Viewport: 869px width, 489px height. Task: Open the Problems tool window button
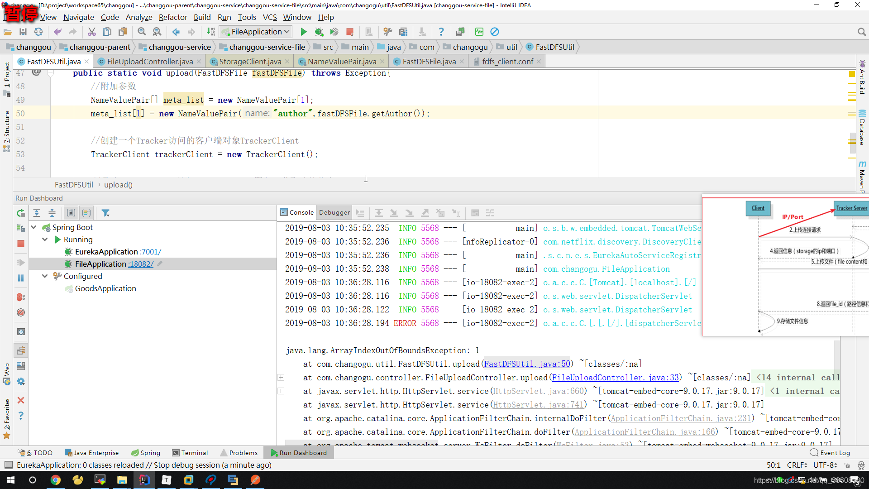239,453
